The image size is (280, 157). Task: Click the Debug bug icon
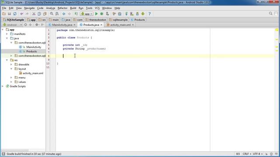pyautogui.click(x=102, y=14)
